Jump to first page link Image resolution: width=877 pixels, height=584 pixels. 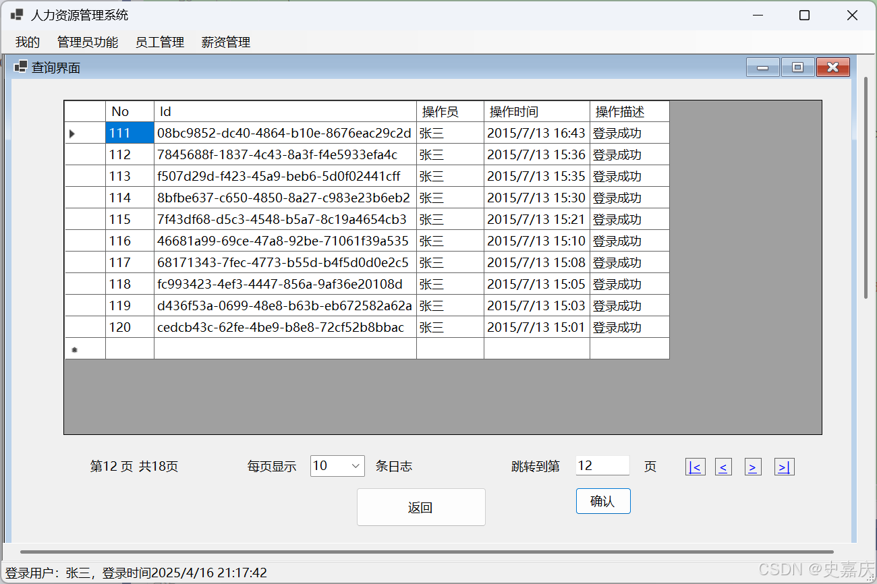pos(696,467)
